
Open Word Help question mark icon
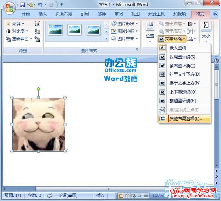215,14
